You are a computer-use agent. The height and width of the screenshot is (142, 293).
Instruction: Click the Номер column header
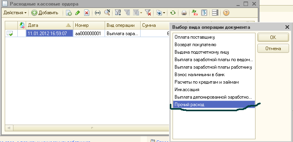(89, 25)
